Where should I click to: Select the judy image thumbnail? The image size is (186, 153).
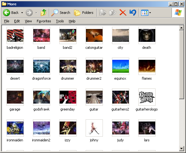point(120,128)
